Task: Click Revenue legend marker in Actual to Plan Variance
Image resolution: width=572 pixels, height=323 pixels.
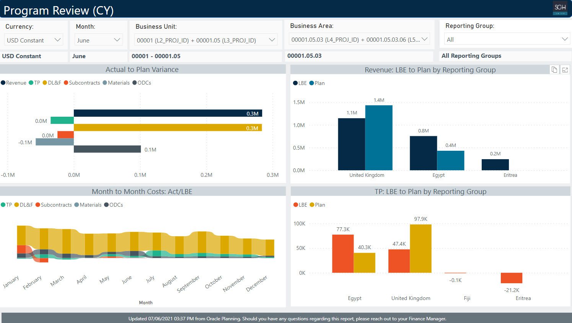Action: point(3,83)
